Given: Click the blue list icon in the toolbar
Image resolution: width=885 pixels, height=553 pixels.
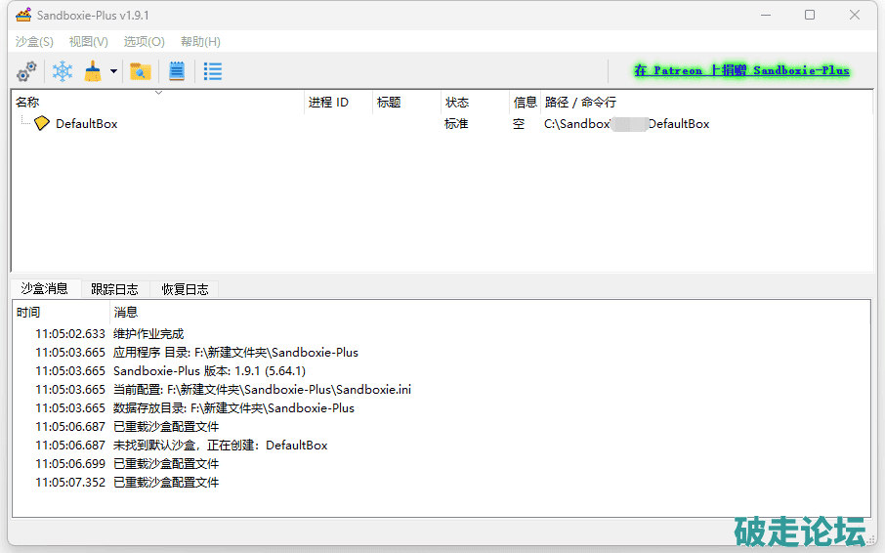Looking at the screenshot, I should point(212,71).
